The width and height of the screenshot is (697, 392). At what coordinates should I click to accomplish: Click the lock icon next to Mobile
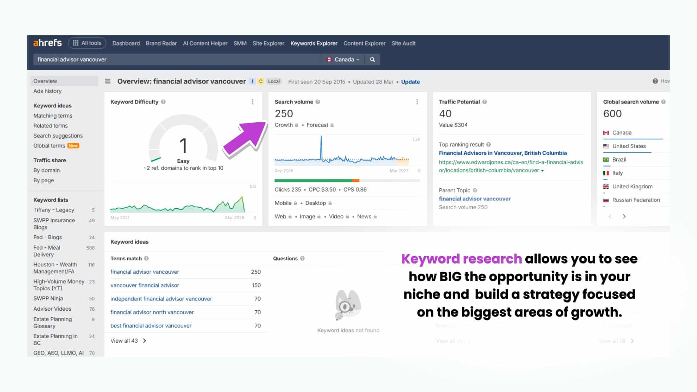click(295, 203)
